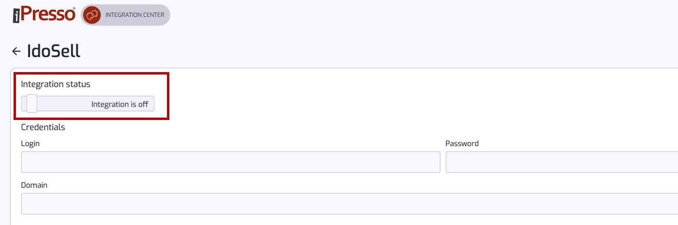Image resolution: width=678 pixels, height=225 pixels.
Task: Focus the Login input field
Action: click(x=231, y=162)
